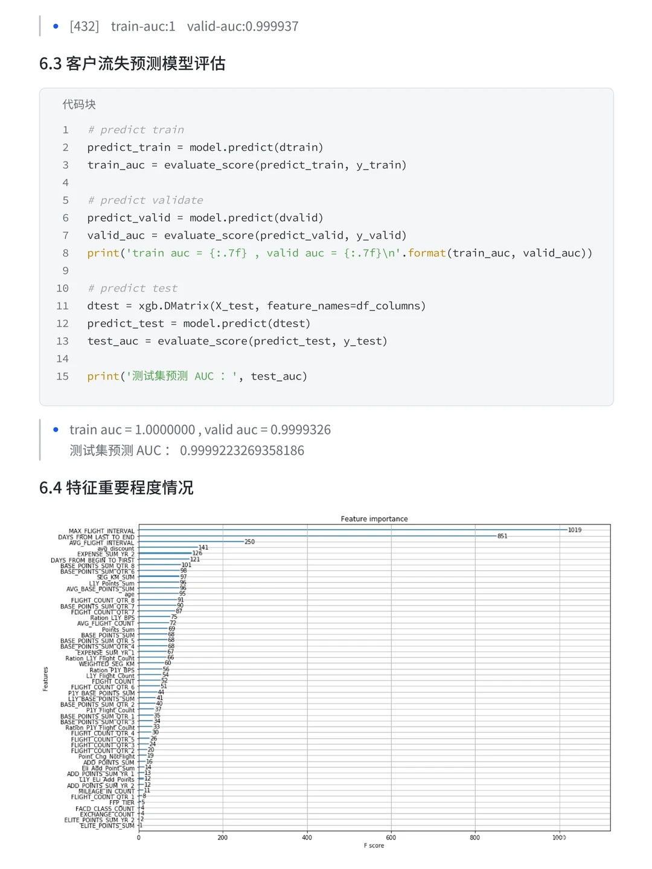
Task: Click the heading '6.4 特征重要程度情况'
Action: click(117, 488)
